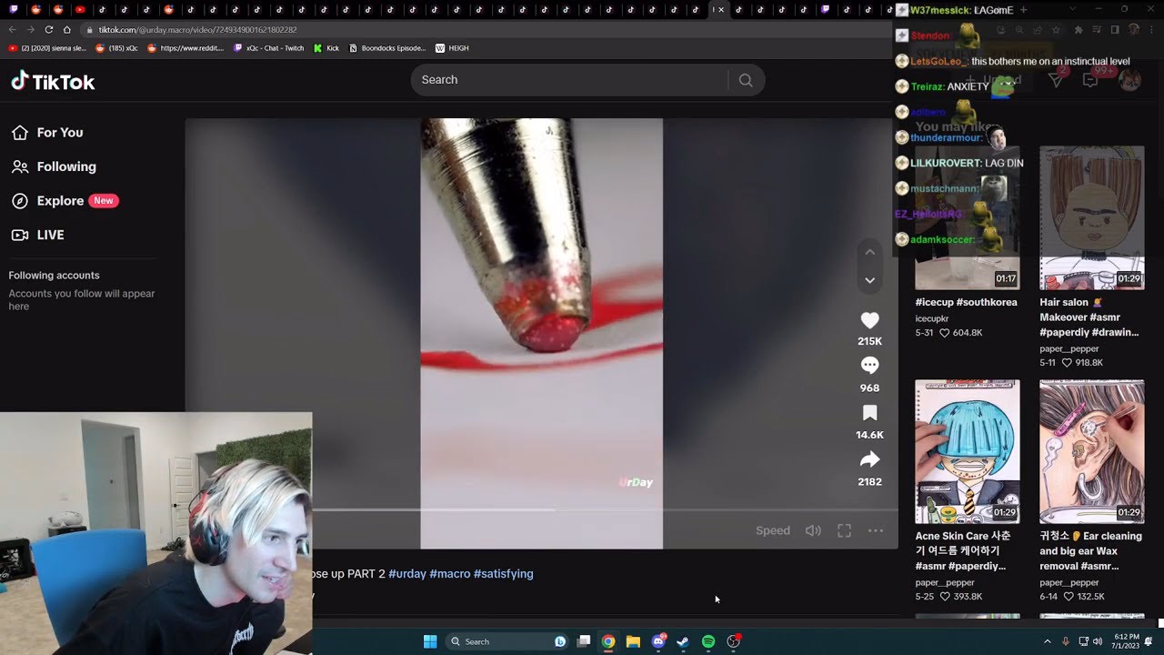Click the address bar URL
This screenshot has width=1164, height=655.
tap(197, 30)
